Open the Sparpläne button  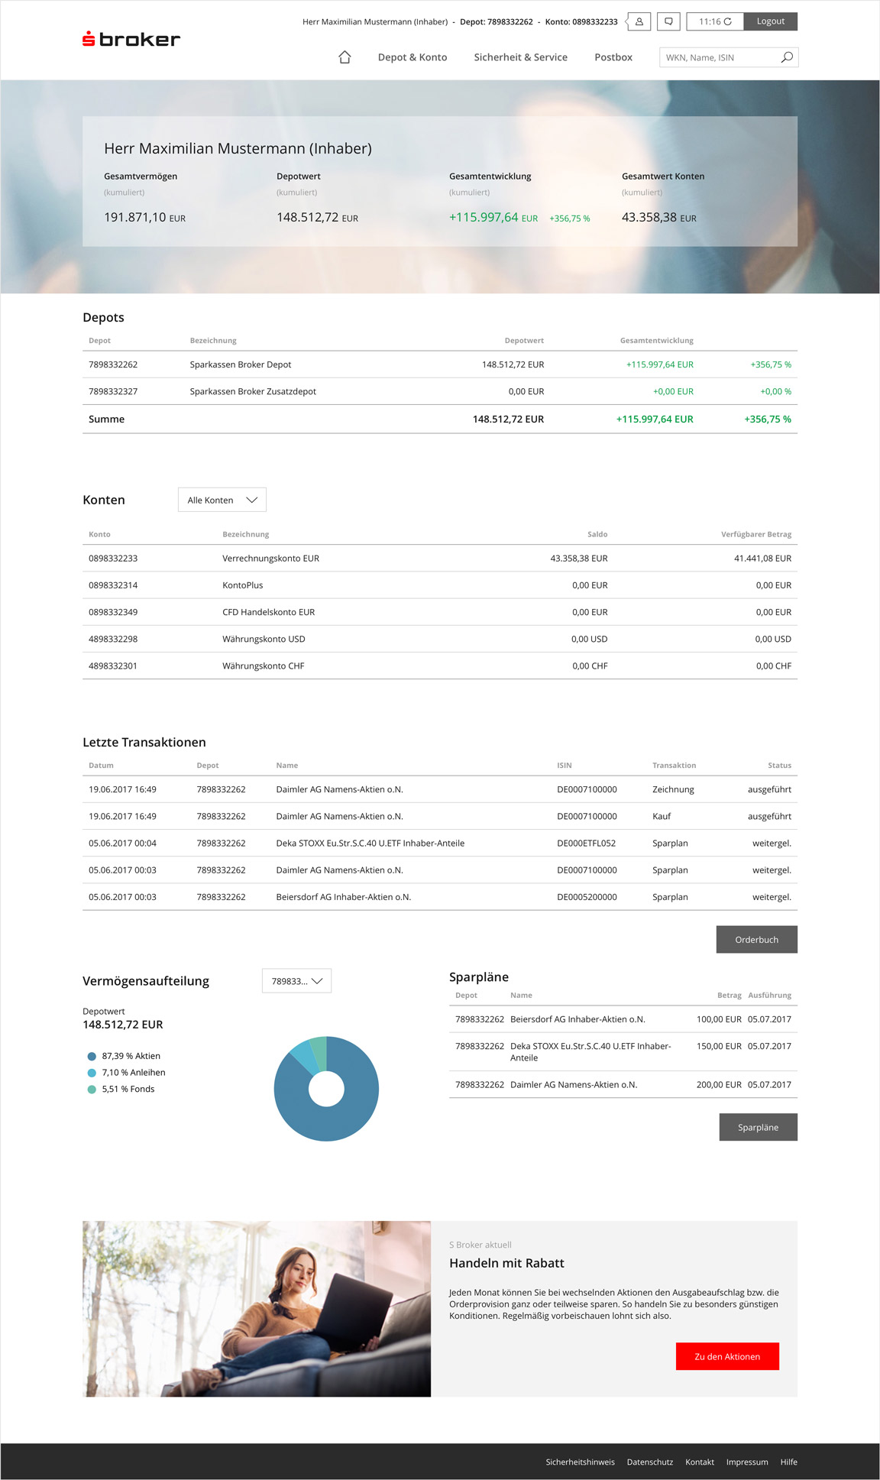[x=758, y=1127]
